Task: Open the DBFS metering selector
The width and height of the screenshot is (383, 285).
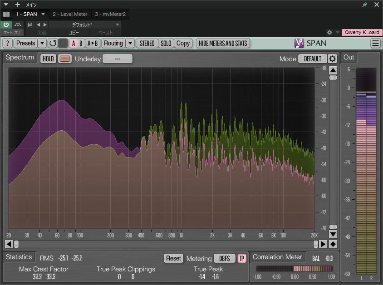Action: tap(225, 258)
